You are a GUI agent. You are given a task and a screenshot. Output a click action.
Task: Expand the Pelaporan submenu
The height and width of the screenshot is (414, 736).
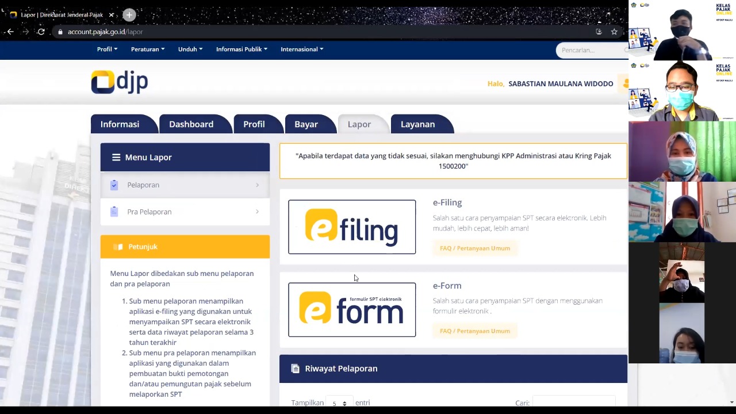(184, 185)
